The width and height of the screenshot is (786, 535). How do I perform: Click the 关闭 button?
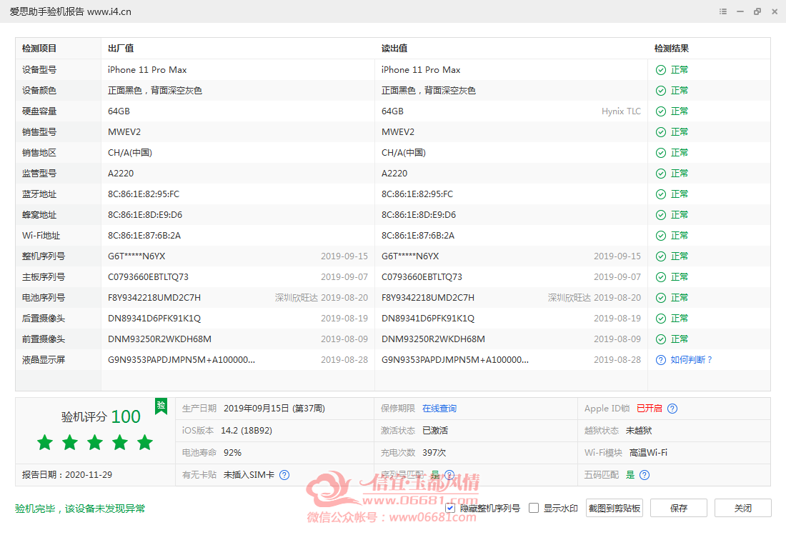pos(743,509)
